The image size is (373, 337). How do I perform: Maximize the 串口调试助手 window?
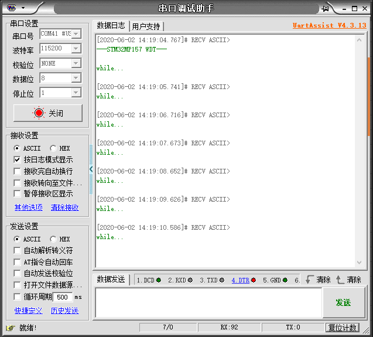click(x=354, y=9)
